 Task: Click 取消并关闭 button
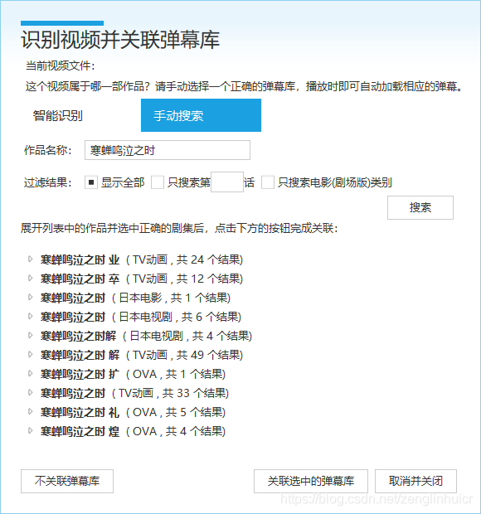pyautogui.click(x=415, y=481)
